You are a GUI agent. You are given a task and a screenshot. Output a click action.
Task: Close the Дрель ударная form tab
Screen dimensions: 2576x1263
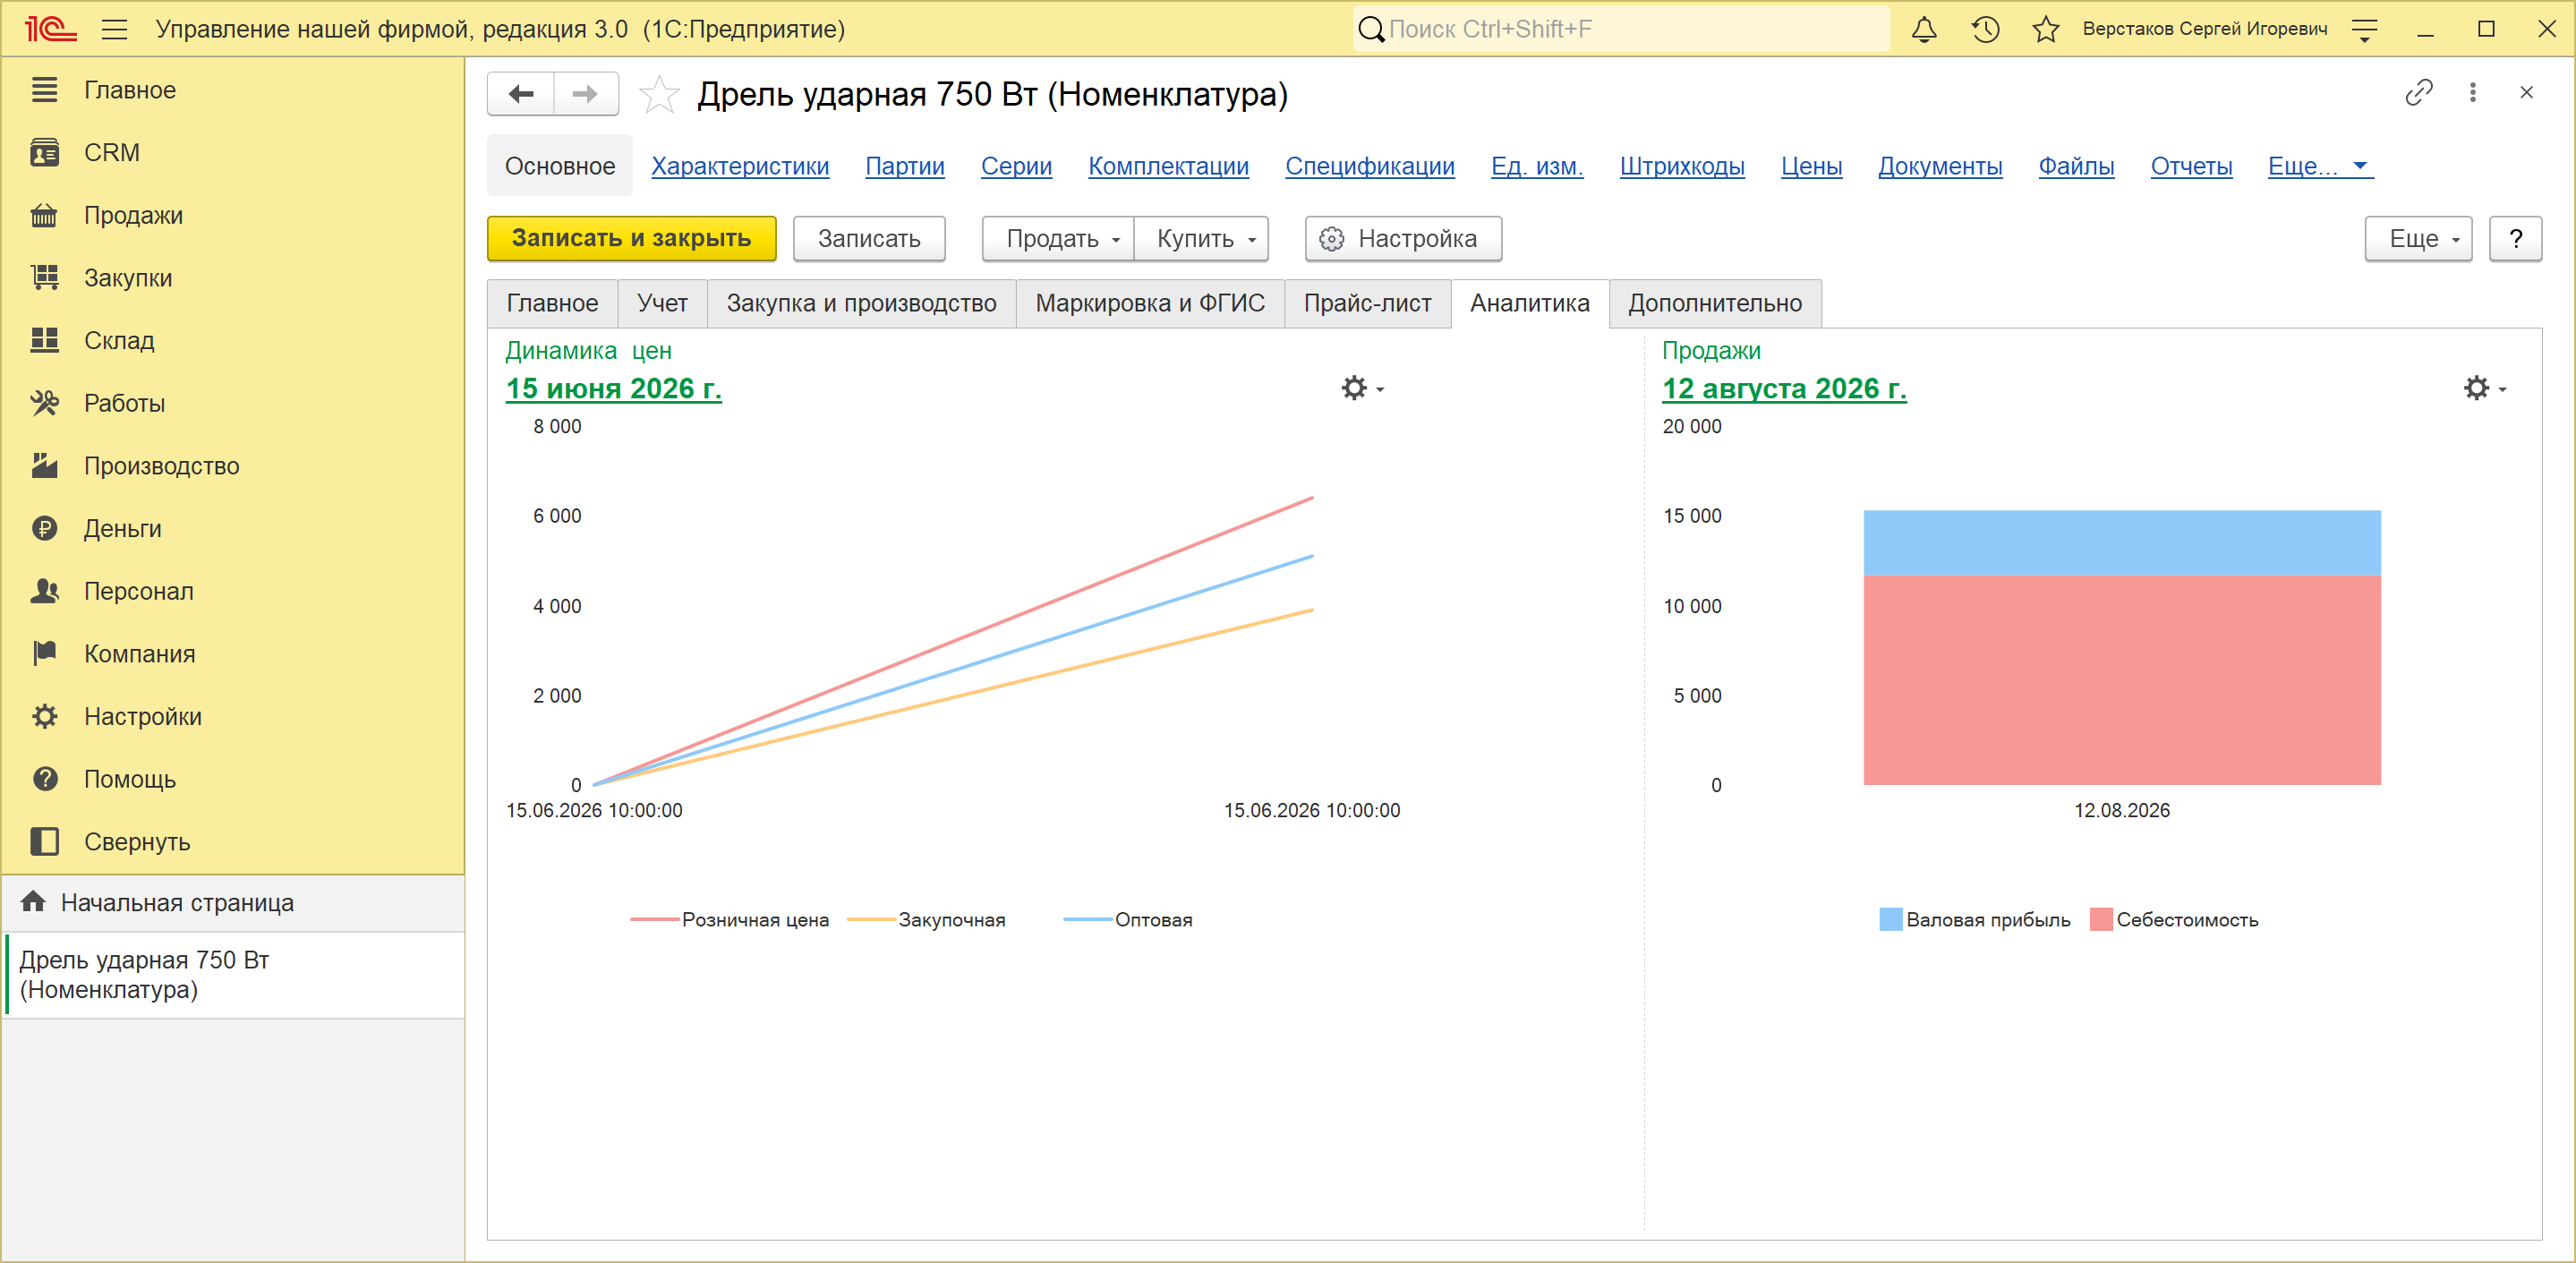(2526, 93)
